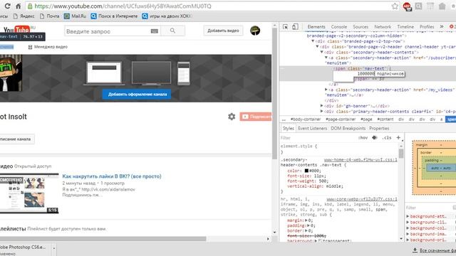456x256 pixels.
Task: Click the browser home icon
Action: [x=18, y=6]
